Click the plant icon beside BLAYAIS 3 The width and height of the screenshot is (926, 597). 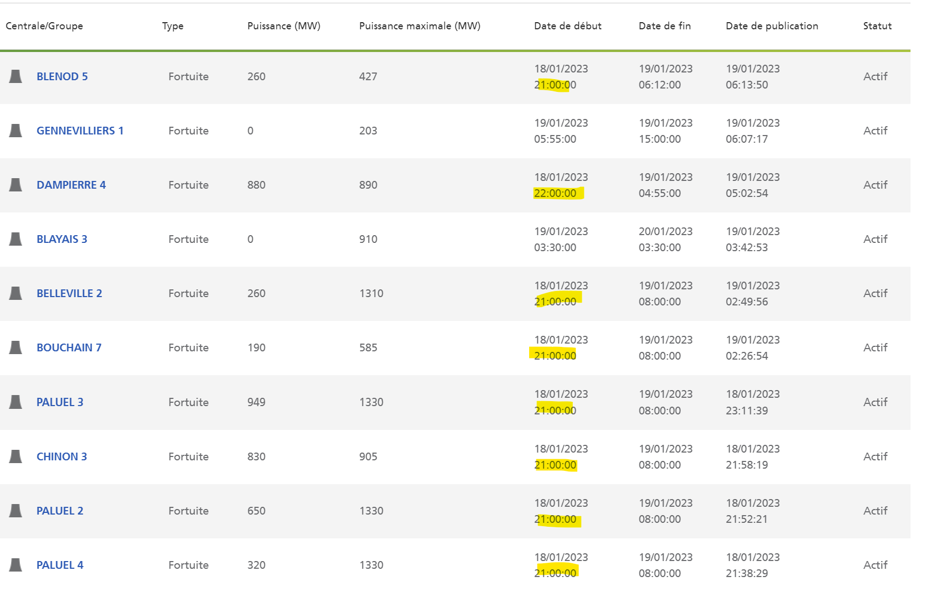coord(15,239)
